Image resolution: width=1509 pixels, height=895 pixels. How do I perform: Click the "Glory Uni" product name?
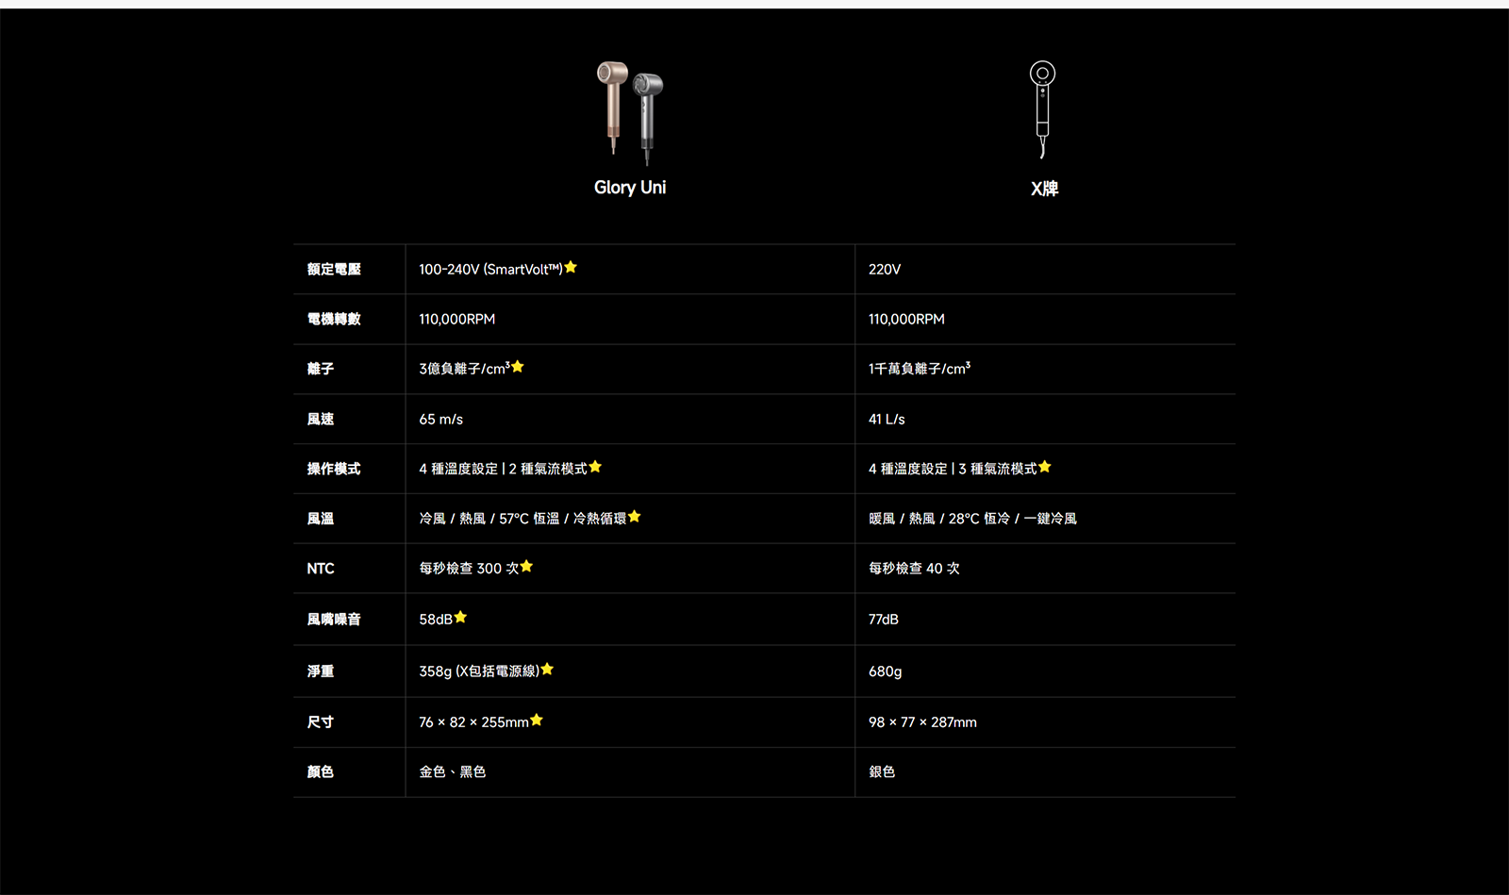pyautogui.click(x=630, y=188)
